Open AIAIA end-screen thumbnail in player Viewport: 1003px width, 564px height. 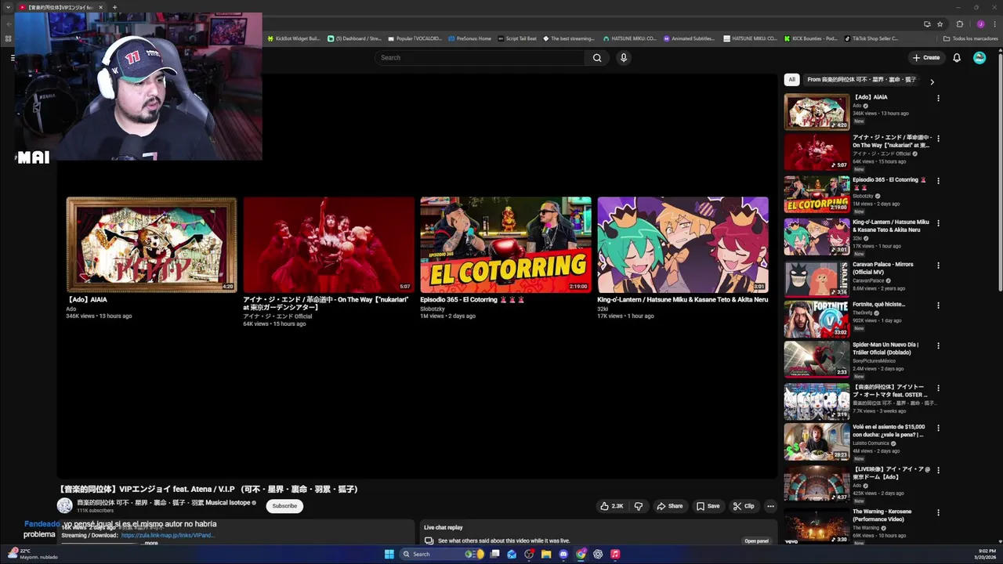click(151, 244)
